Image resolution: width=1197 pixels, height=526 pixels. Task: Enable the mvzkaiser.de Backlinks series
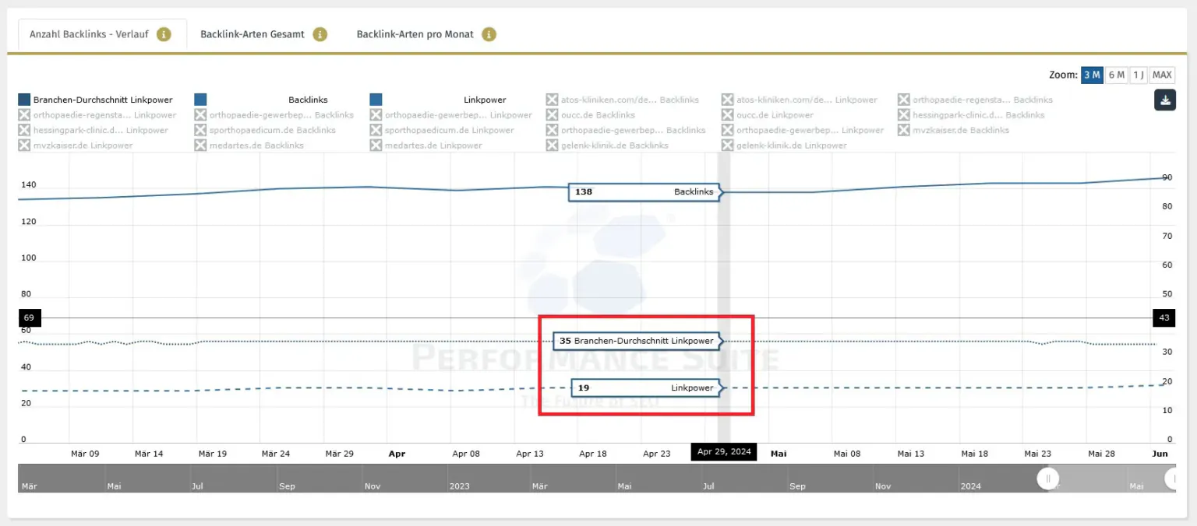click(x=903, y=130)
